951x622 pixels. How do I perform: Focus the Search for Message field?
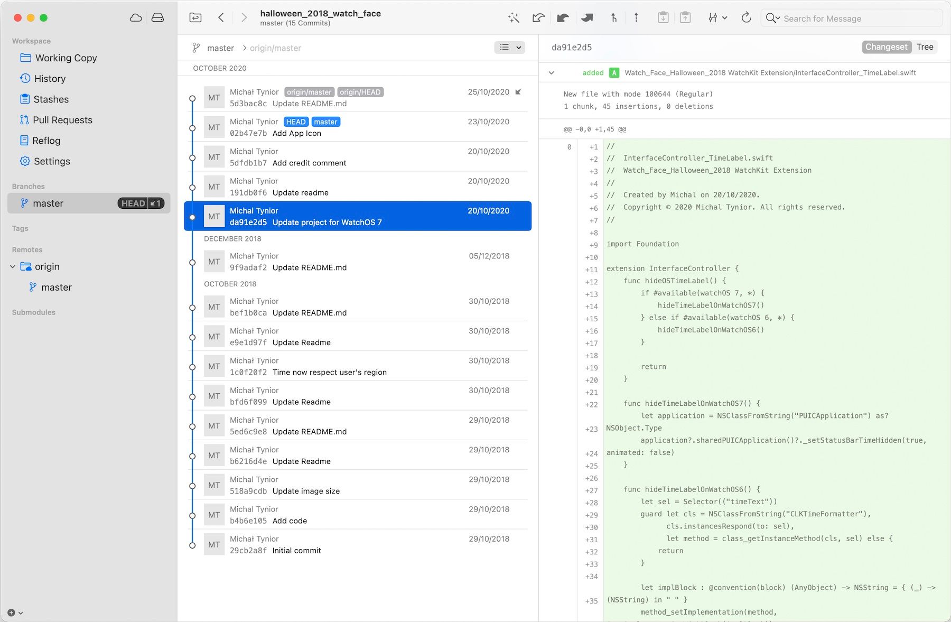click(x=851, y=18)
